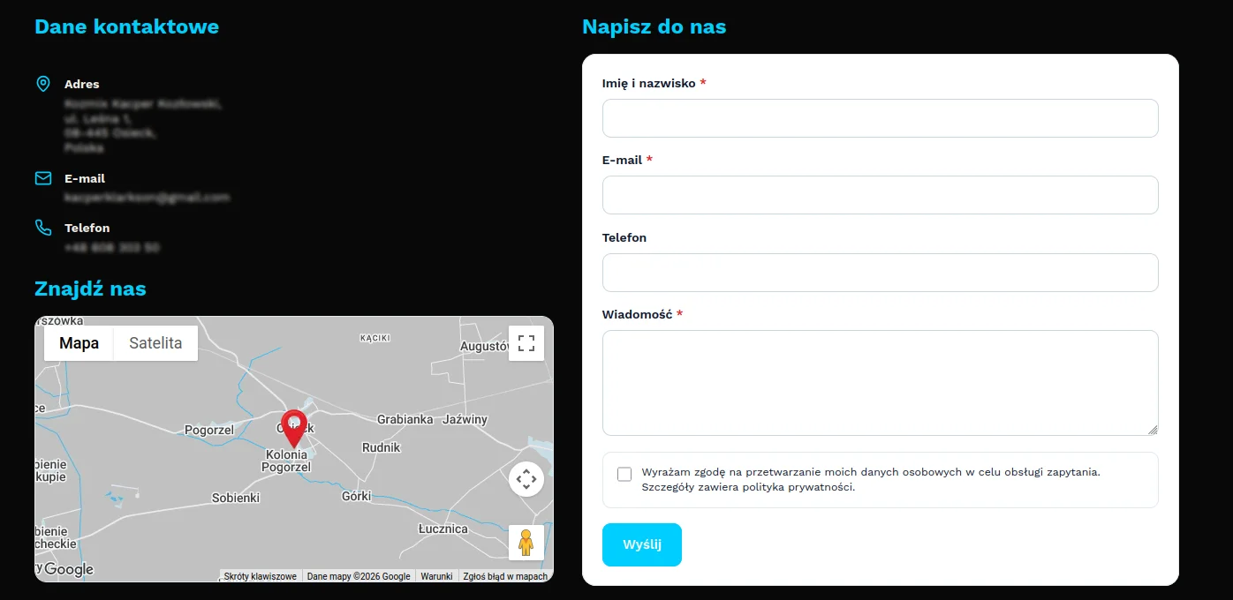1233x600 pixels.
Task: Open the map camera pan controls
Action: (526, 479)
